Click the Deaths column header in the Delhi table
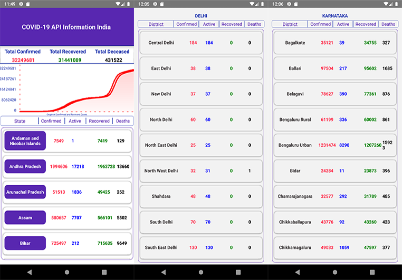 pos(254,24)
